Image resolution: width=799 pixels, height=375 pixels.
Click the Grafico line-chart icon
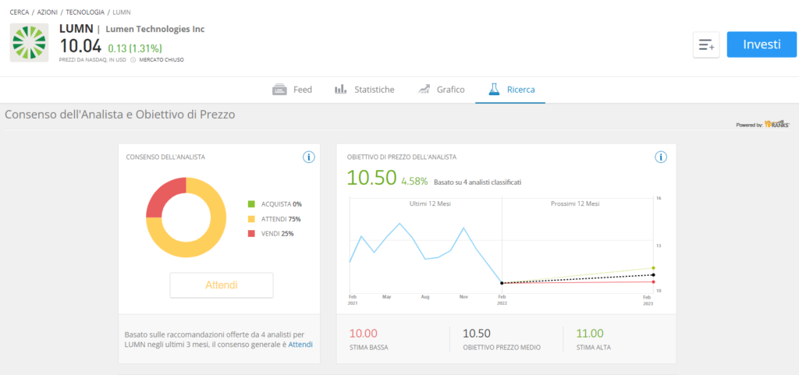(x=424, y=90)
